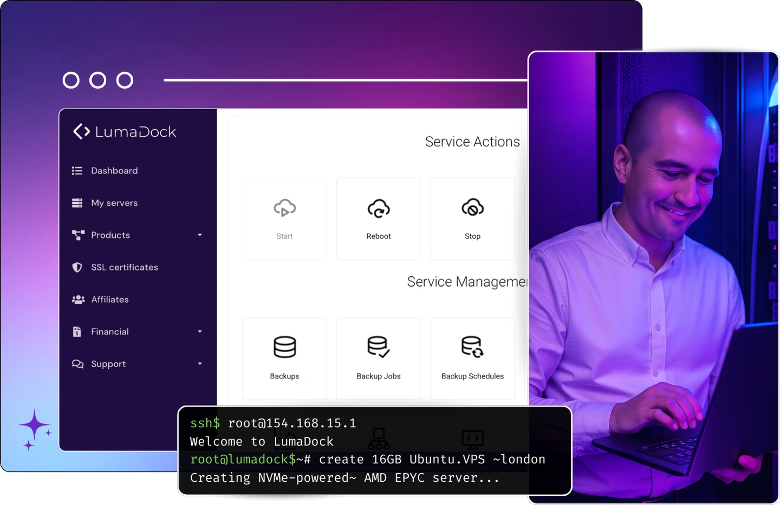Expand the Support dropdown arrow
Image resolution: width=780 pixels, height=505 pixels.
199,364
